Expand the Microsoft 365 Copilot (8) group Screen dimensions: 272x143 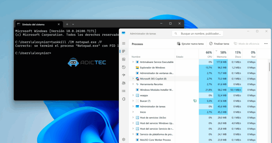coord(133,79)
